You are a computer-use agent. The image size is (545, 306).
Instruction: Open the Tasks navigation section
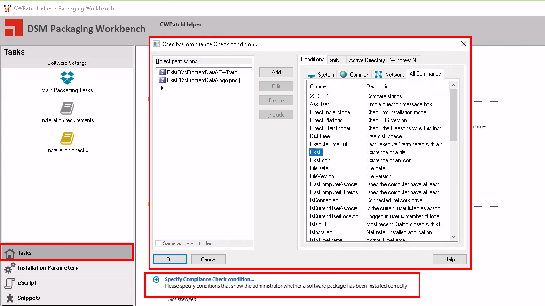coord(67,253)
